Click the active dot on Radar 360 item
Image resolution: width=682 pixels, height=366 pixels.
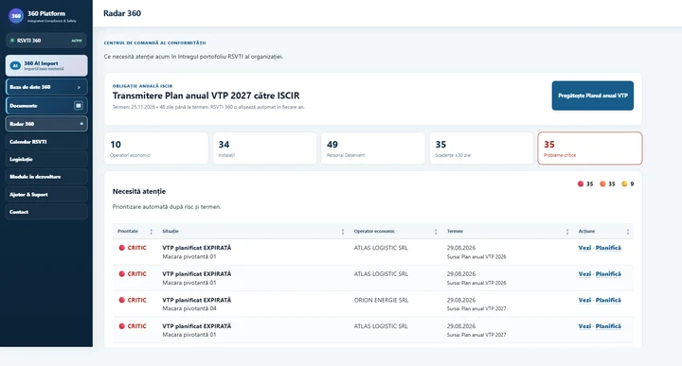pos(81,124)
